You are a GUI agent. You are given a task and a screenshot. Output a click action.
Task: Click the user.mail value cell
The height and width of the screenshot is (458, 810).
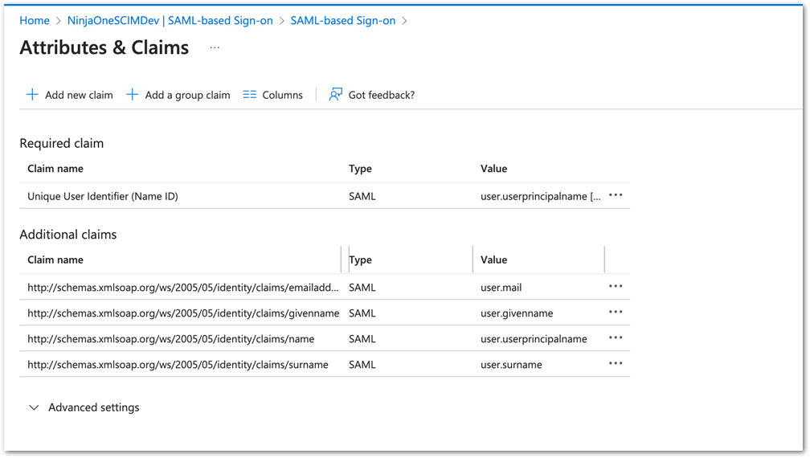tap(501, 288)
